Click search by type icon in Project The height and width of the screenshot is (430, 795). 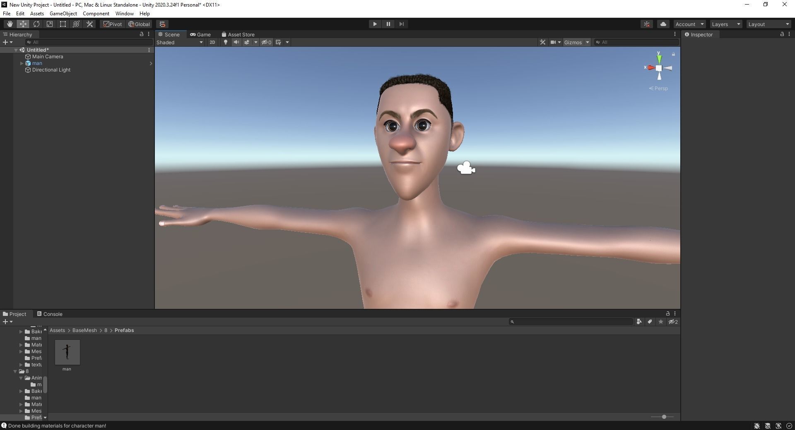tap(639, 322)
